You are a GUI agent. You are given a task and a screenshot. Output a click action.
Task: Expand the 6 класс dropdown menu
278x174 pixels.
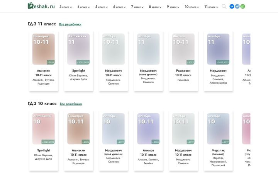(x=119, y=7)
